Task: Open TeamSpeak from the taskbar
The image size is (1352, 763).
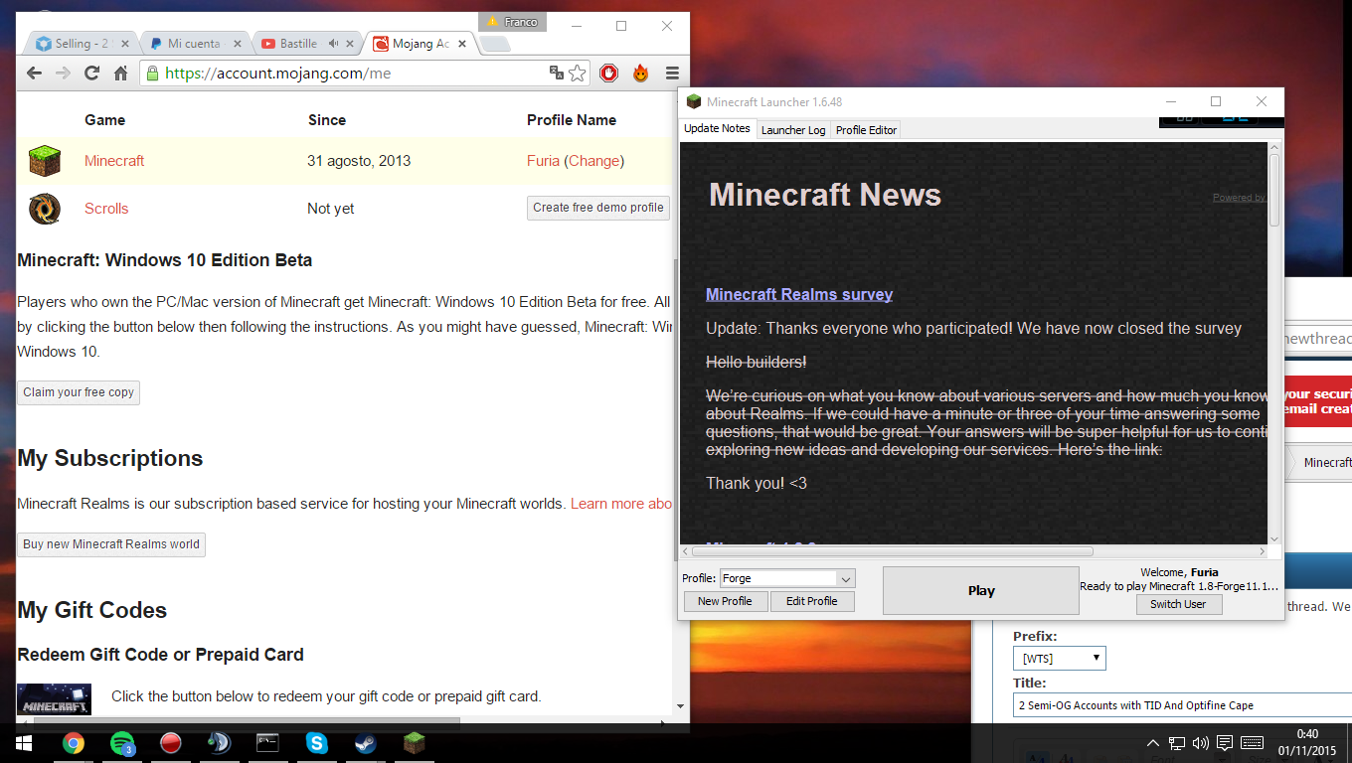Action: [219, 742]
